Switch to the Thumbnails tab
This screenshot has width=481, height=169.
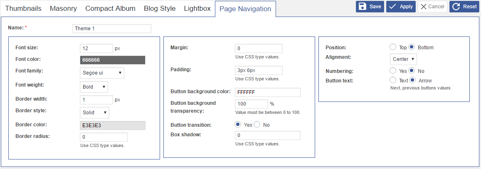tap(23, 8)
